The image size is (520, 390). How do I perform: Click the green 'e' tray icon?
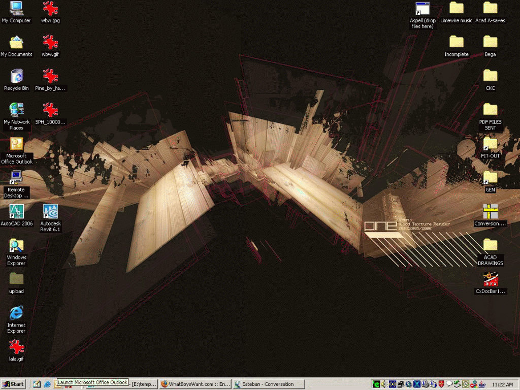(x=376, y=384)
